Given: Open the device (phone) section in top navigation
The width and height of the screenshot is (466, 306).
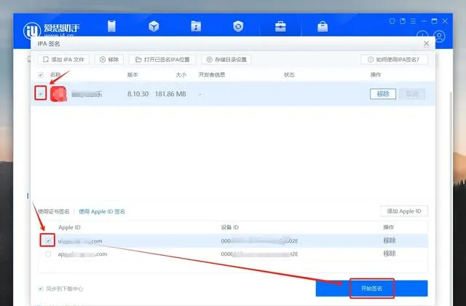Looking at the screenshot, I should click(111, 26).
